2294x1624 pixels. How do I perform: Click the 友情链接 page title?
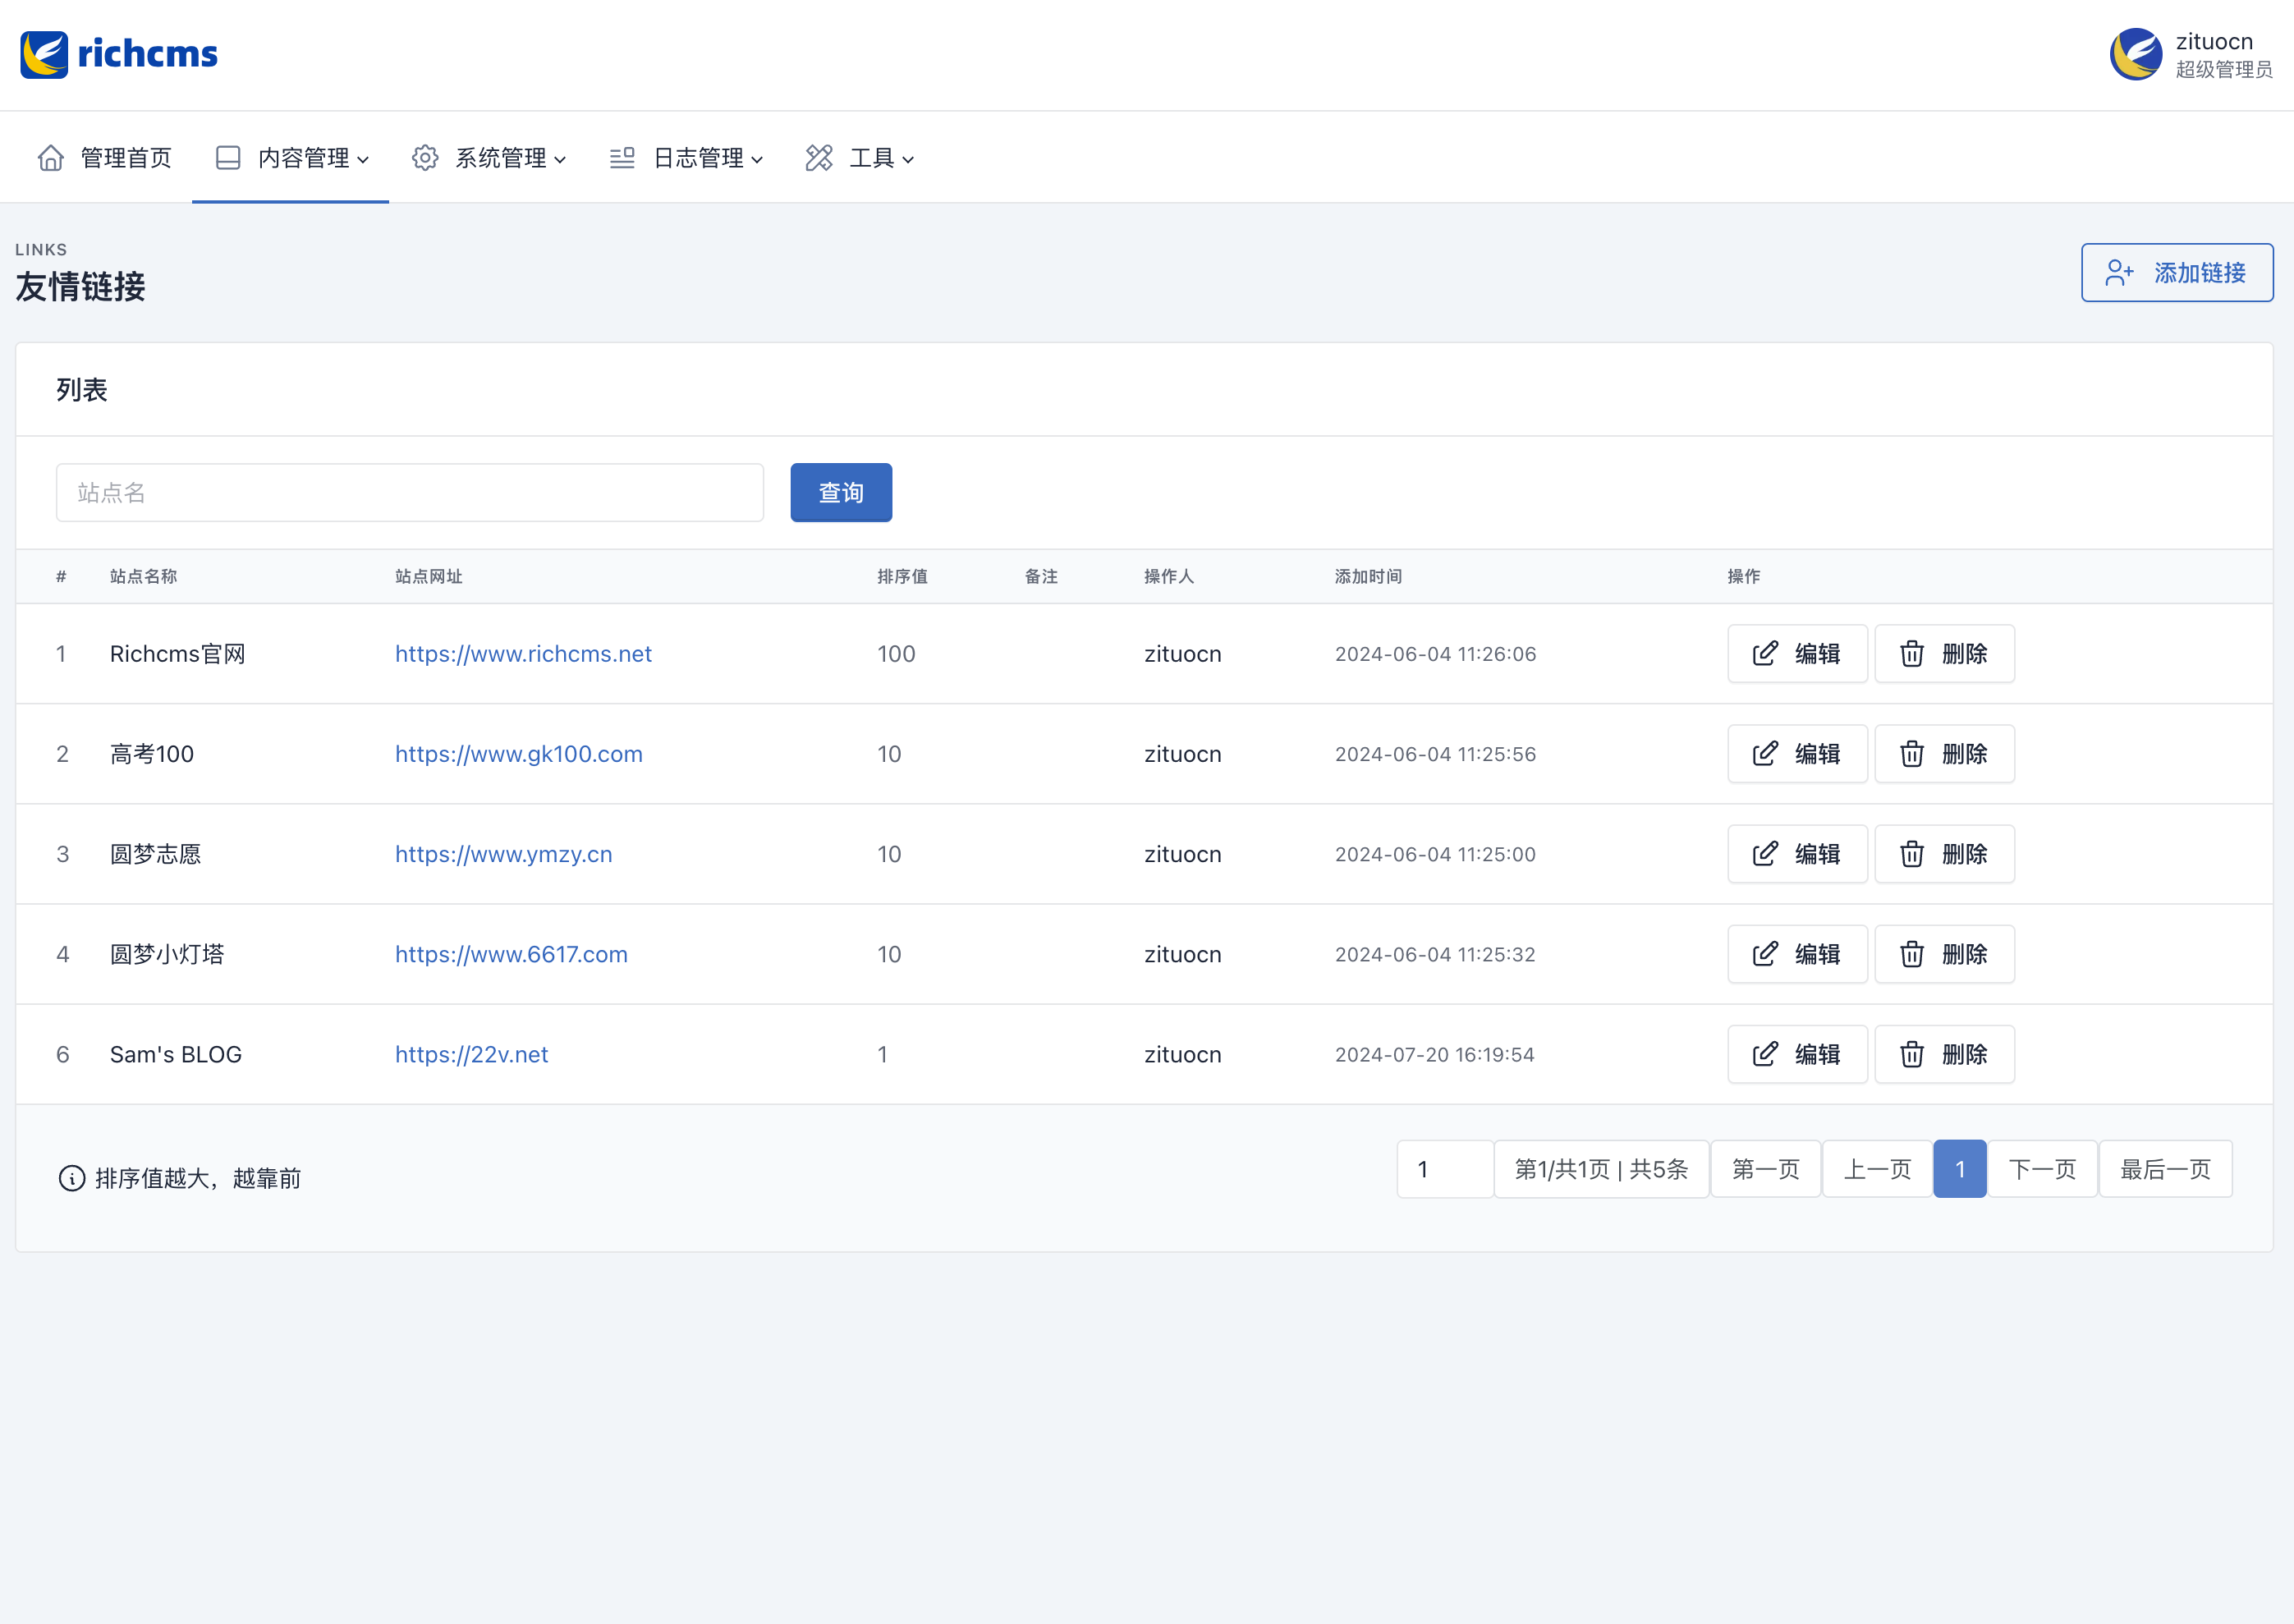pos(81,287)
